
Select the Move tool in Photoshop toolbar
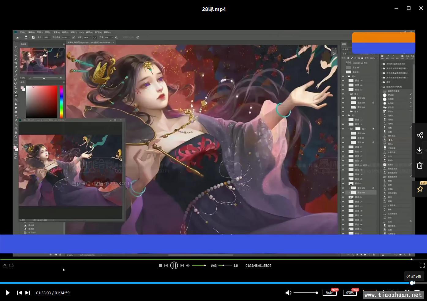tap(16, 47)
